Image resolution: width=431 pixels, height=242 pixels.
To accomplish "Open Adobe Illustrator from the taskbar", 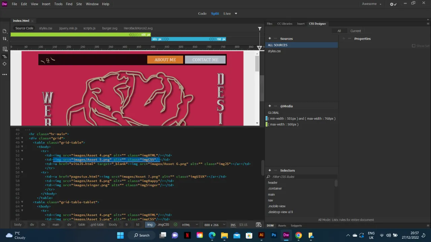I will 261,235.
